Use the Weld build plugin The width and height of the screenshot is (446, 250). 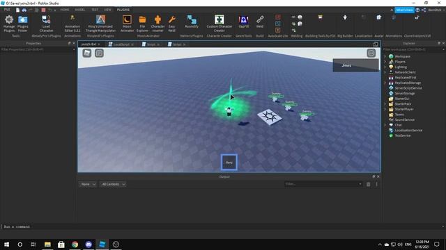260,22
